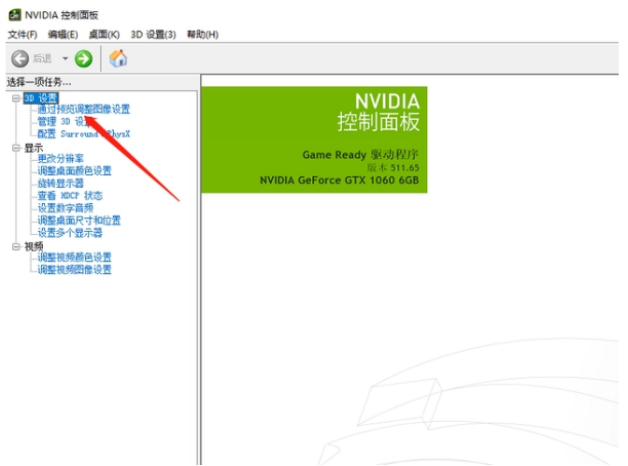Viewport: 628px width, 466px height.
Task: Open the 编辑(E) menu
Action: (x=63, y=35)
